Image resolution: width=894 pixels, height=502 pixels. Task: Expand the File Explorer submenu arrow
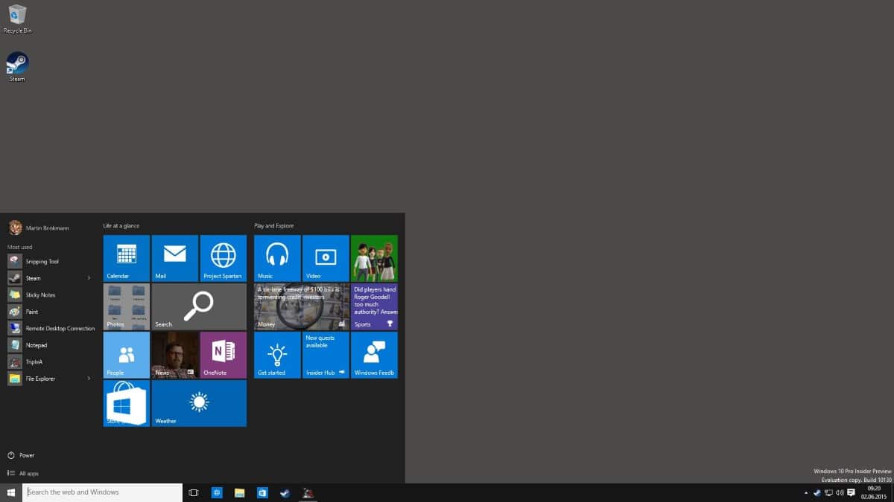coord(87,379)
